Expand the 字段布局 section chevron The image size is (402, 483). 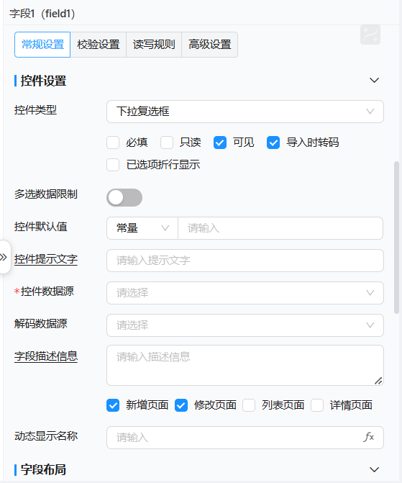(x=374, y=470)
